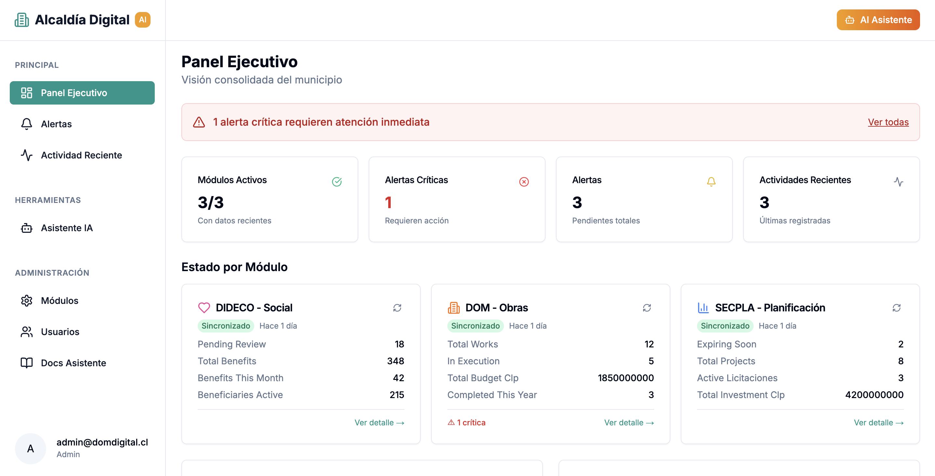Refresh the DOM - Obras module
Screen dimensions: 935x476
pos(647,308)
